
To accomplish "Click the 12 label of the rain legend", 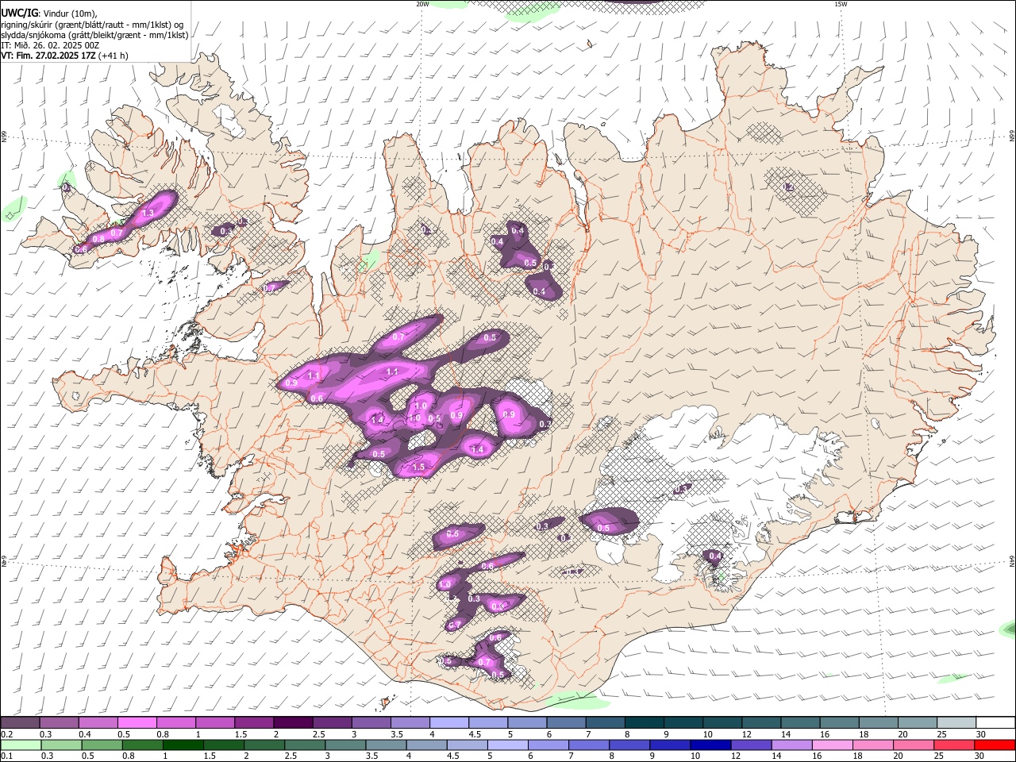I will [737, 756].
